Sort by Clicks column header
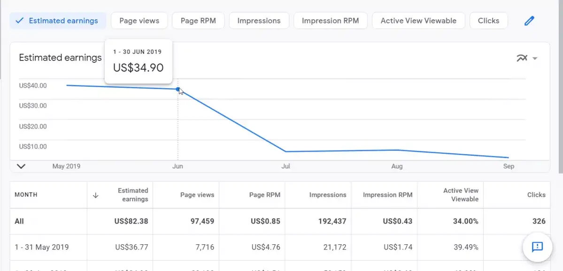563x271 pixels. coord(536,195)
